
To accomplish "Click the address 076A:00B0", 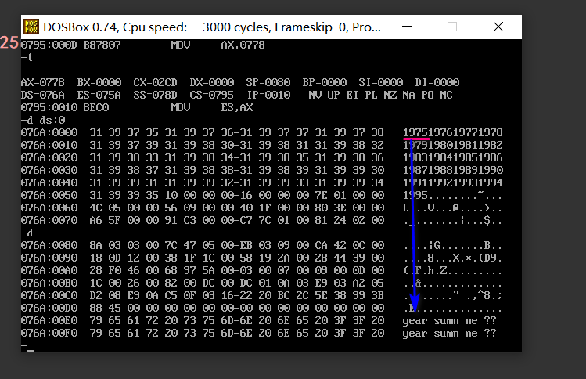I will [x=49, y=283].
